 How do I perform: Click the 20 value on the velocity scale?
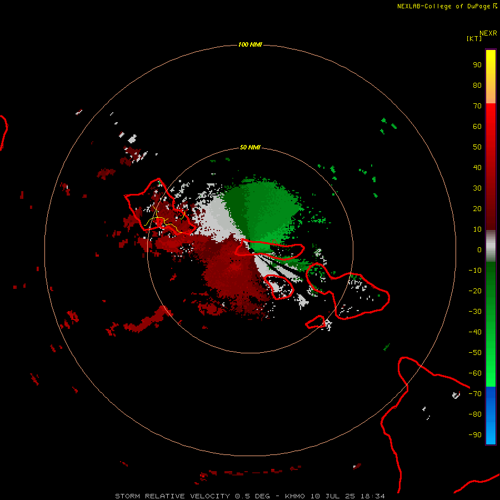click(x=477, y=209)
